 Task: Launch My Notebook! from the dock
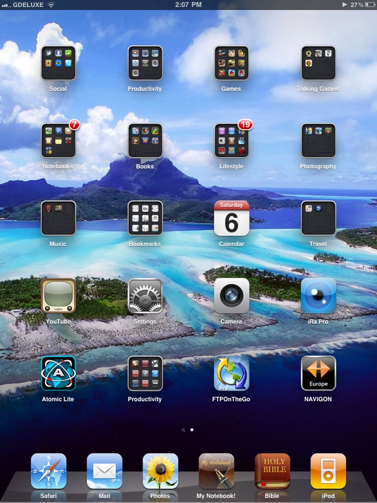[216, 471]
